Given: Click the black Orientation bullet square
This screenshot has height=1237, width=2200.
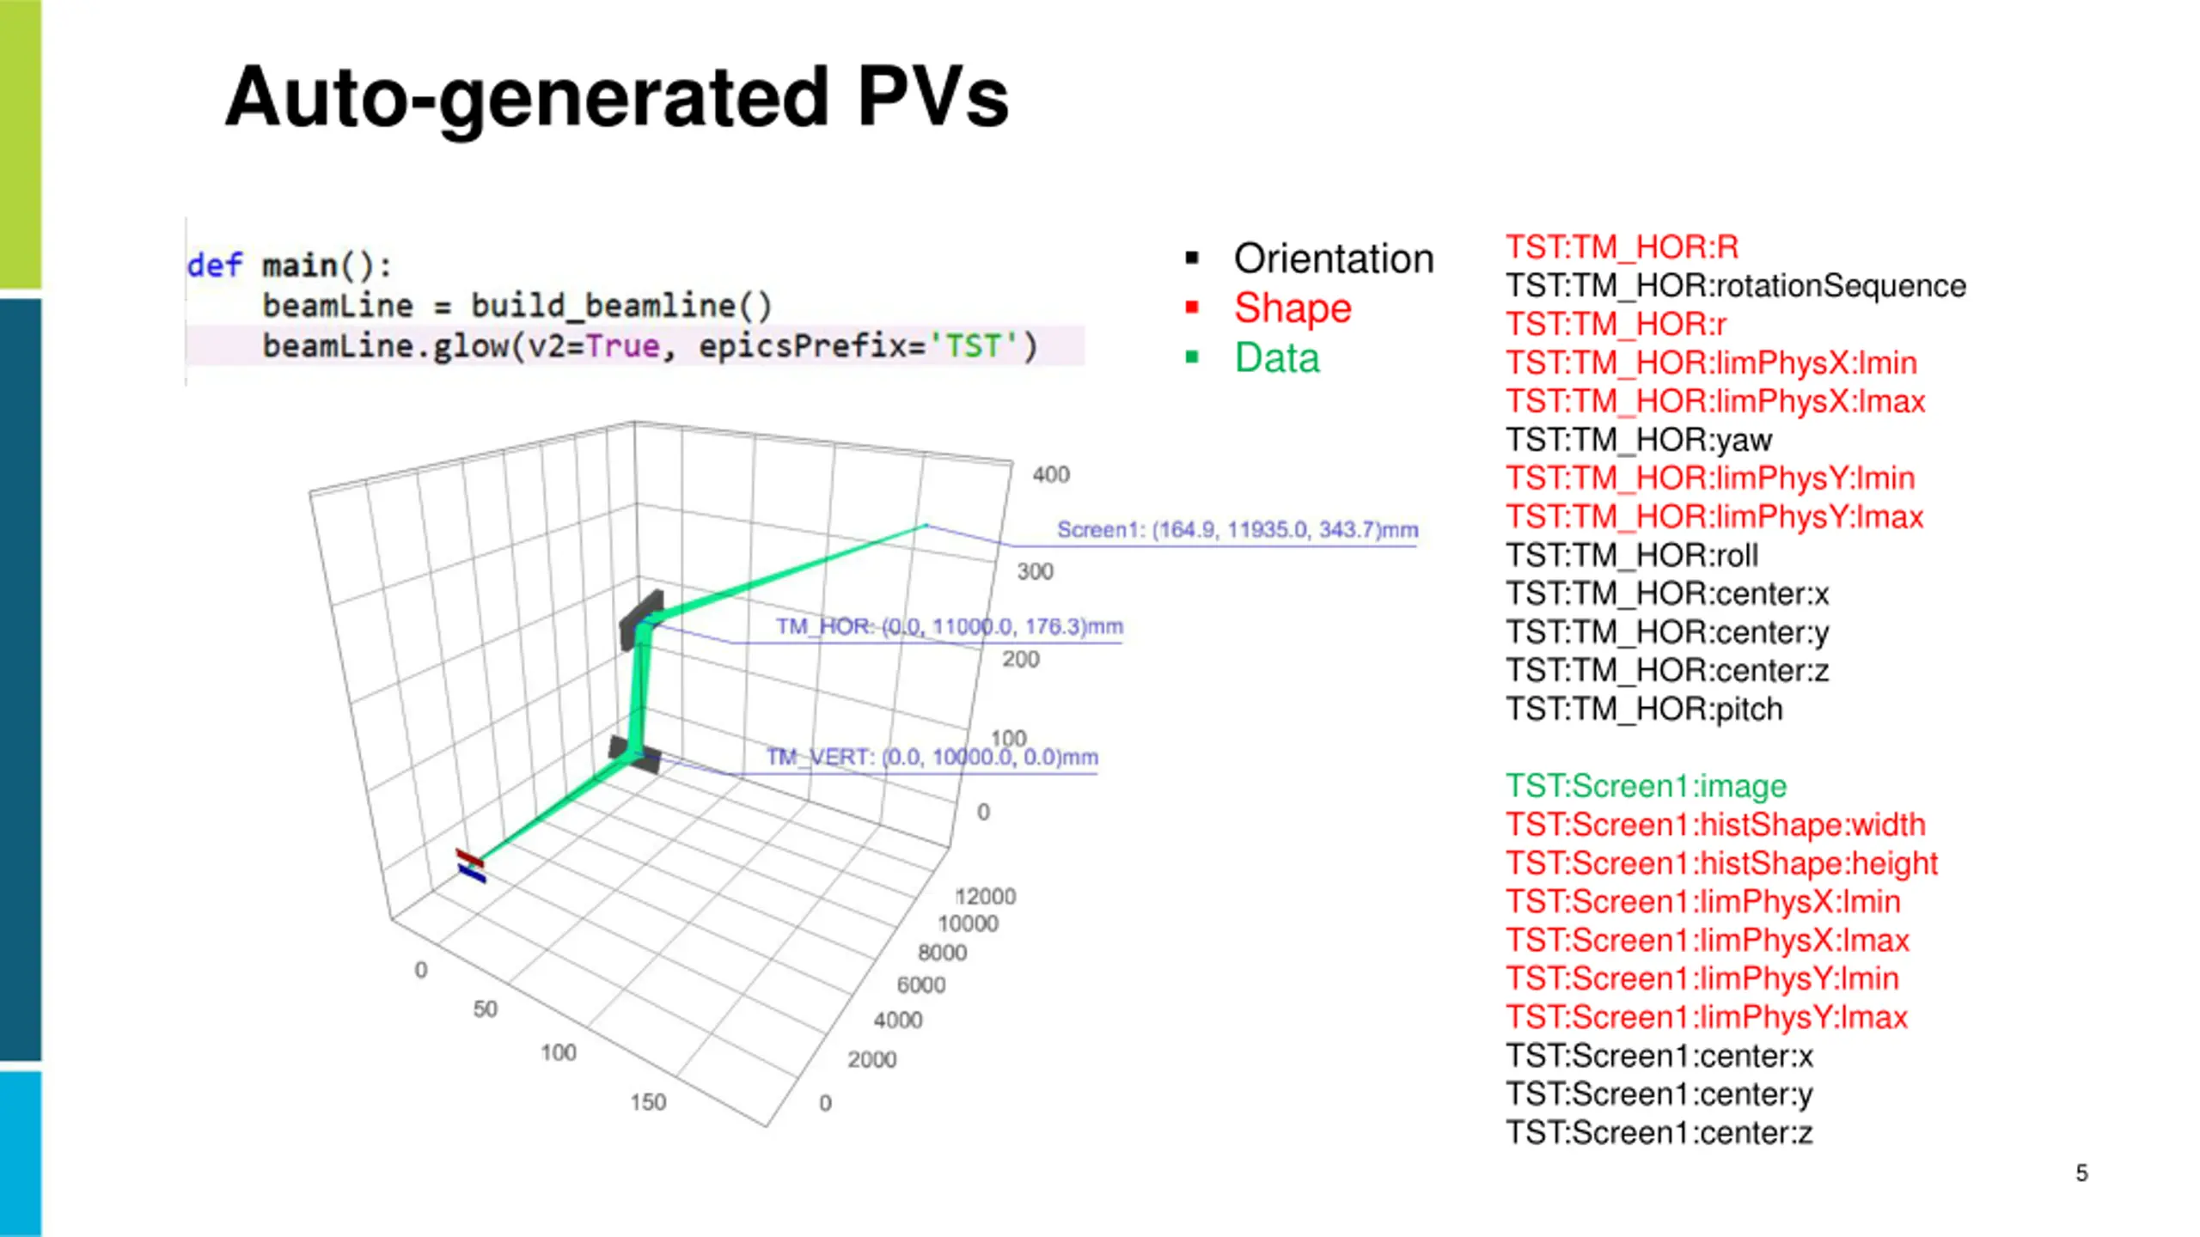Looking at the screenshot, I should (1192, 258).
